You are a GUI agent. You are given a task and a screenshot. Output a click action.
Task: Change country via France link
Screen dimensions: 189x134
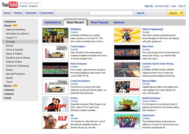pos(23,6)
